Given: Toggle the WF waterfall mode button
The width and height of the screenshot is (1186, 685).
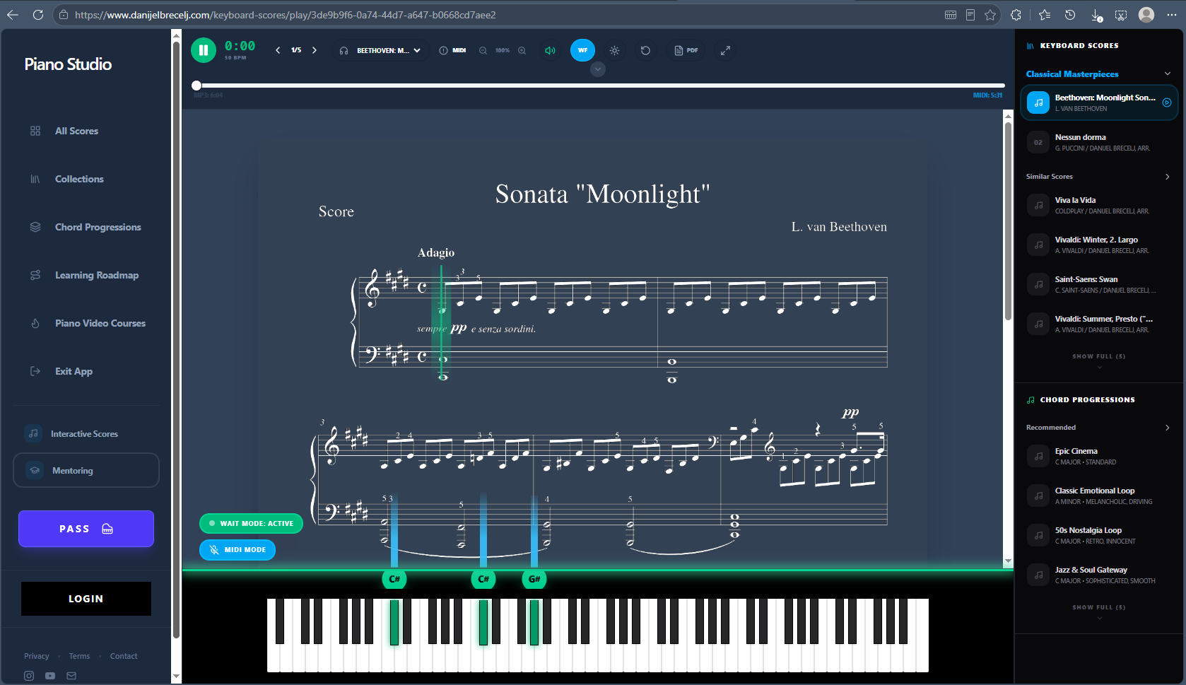Looking at the screenshot, I should coord(582,50).
